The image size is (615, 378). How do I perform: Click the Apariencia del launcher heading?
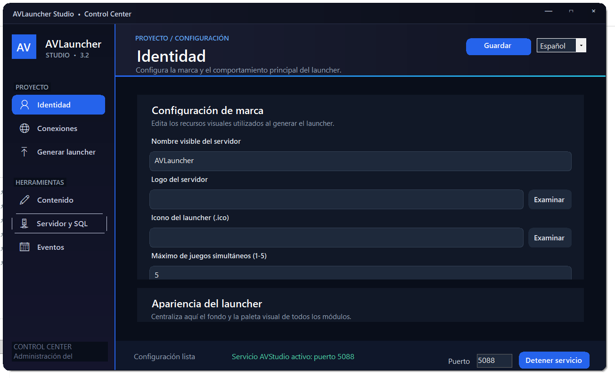coord(207,304)
